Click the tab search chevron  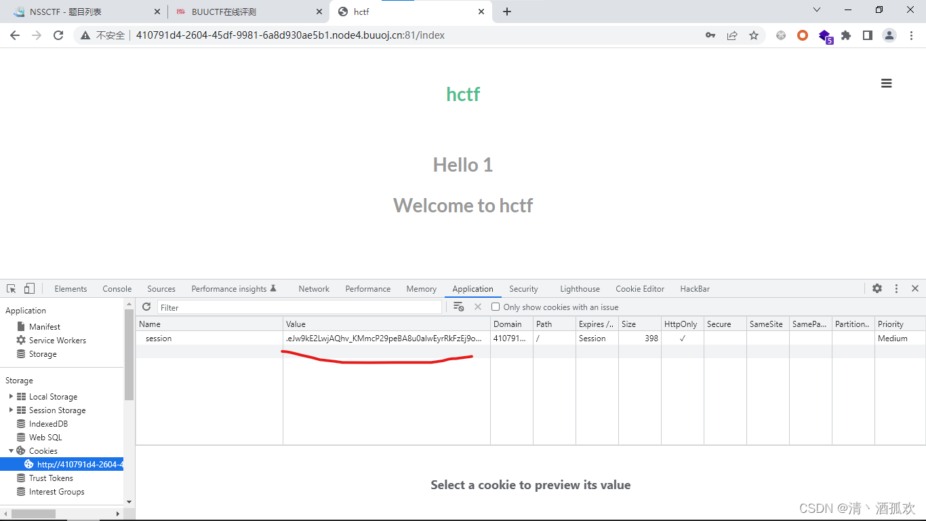[817, 9]
